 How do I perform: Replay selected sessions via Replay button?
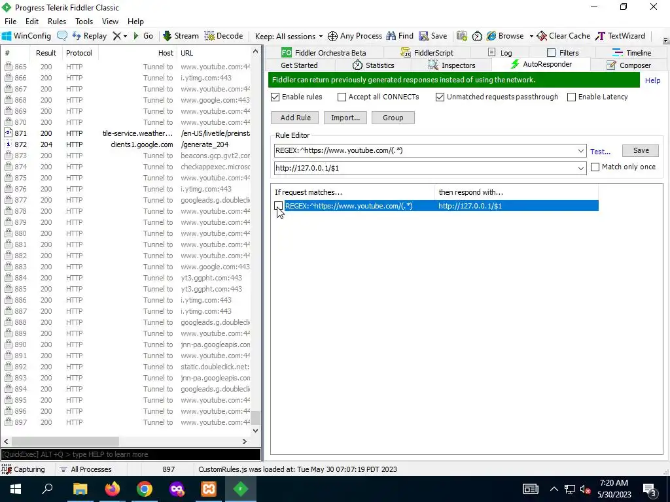[89, 36]
